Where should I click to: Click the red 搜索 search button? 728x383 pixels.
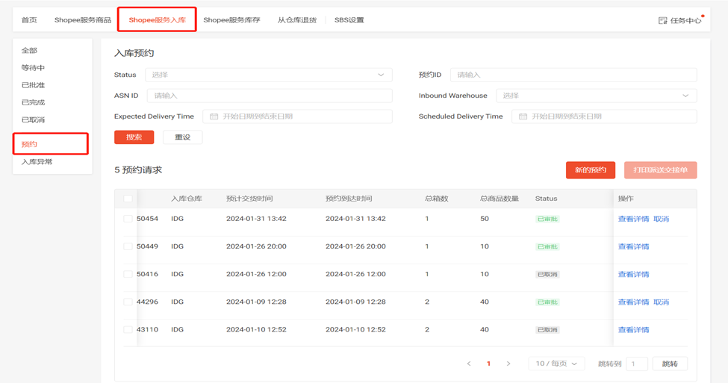(x=134, y=137)
